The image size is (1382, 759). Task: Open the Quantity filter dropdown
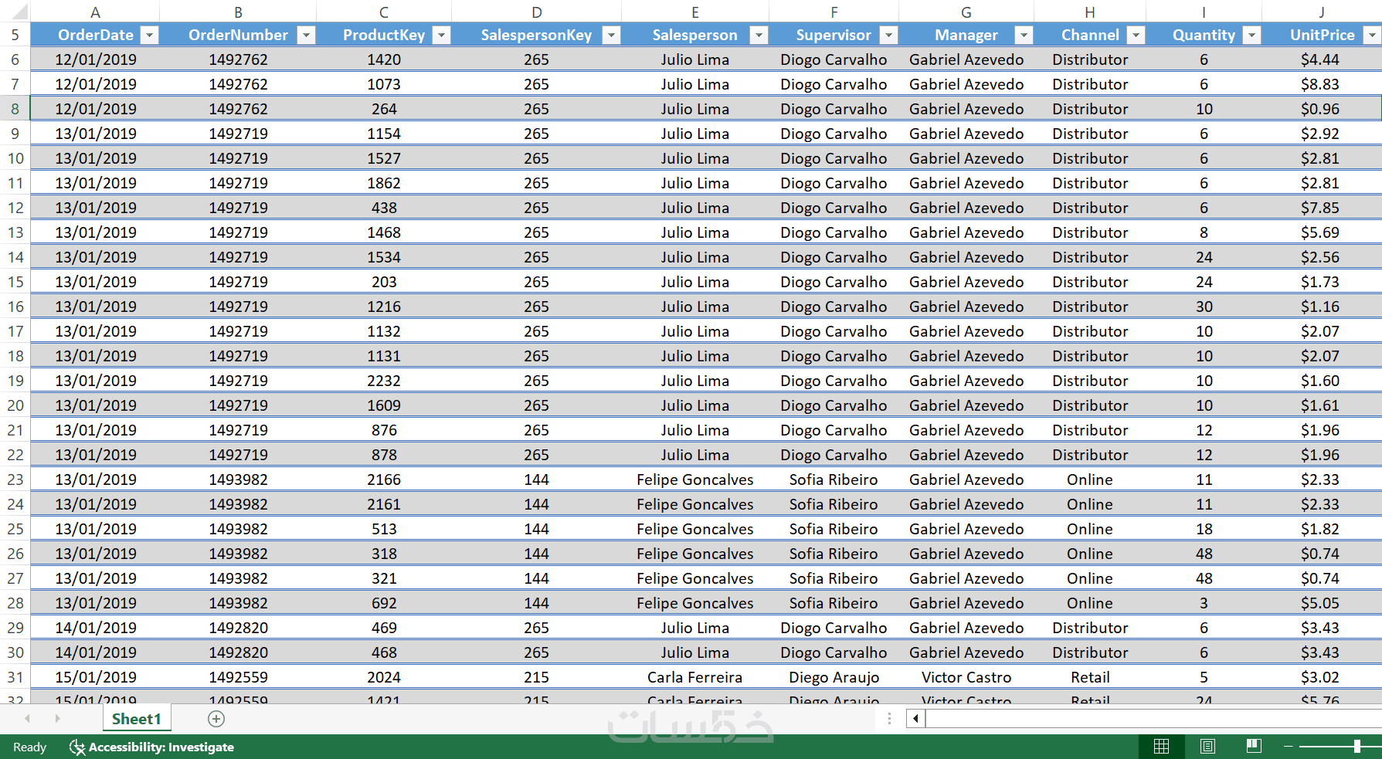[1252, 35]
